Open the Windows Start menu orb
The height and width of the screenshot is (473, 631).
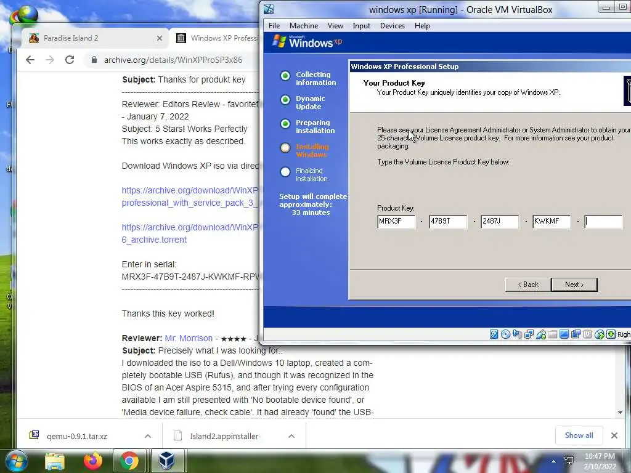click(17, 461)
